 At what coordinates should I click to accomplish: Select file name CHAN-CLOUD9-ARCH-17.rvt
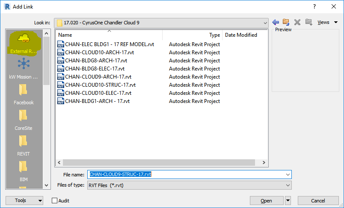pos(98,76)
